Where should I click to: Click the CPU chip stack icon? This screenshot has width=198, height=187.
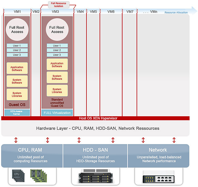tap(18, 176)
